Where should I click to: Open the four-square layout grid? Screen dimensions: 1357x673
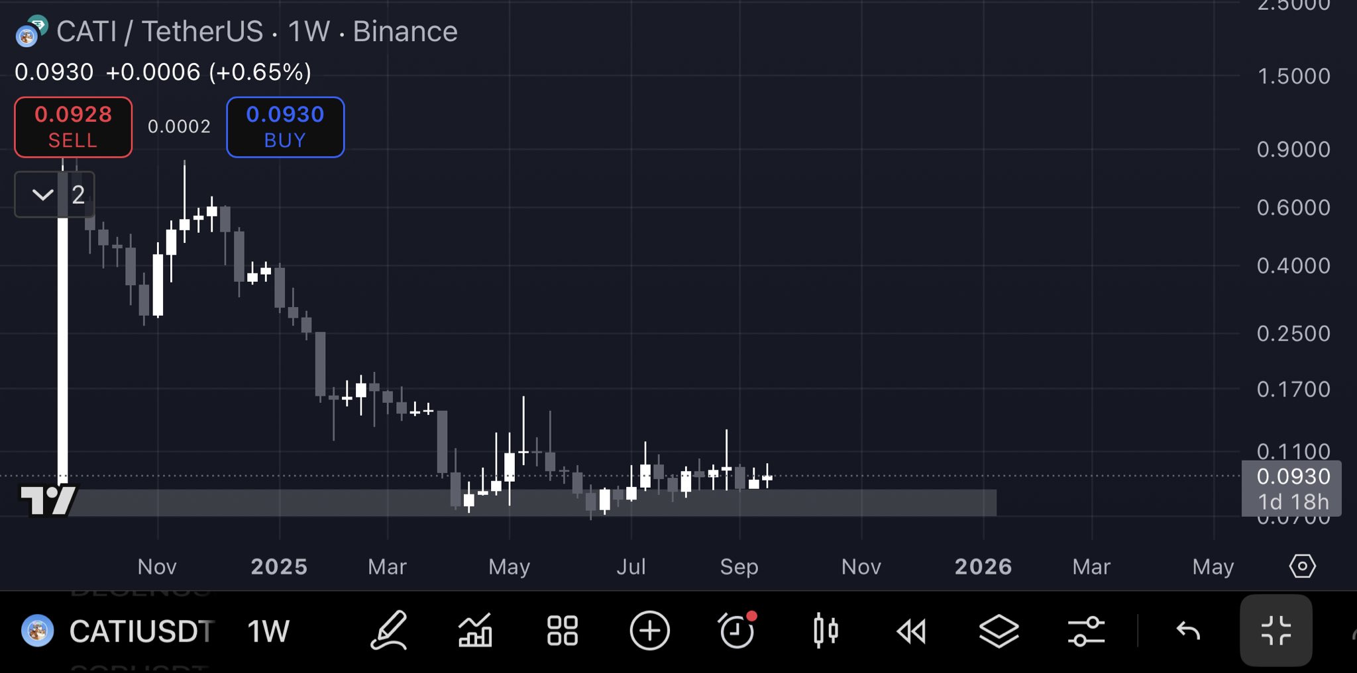[562, 631]
